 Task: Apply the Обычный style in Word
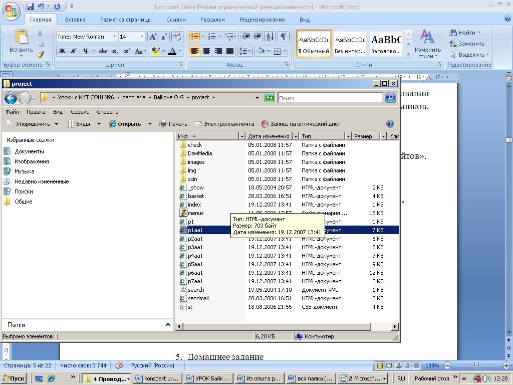click(x=314, y=44)
